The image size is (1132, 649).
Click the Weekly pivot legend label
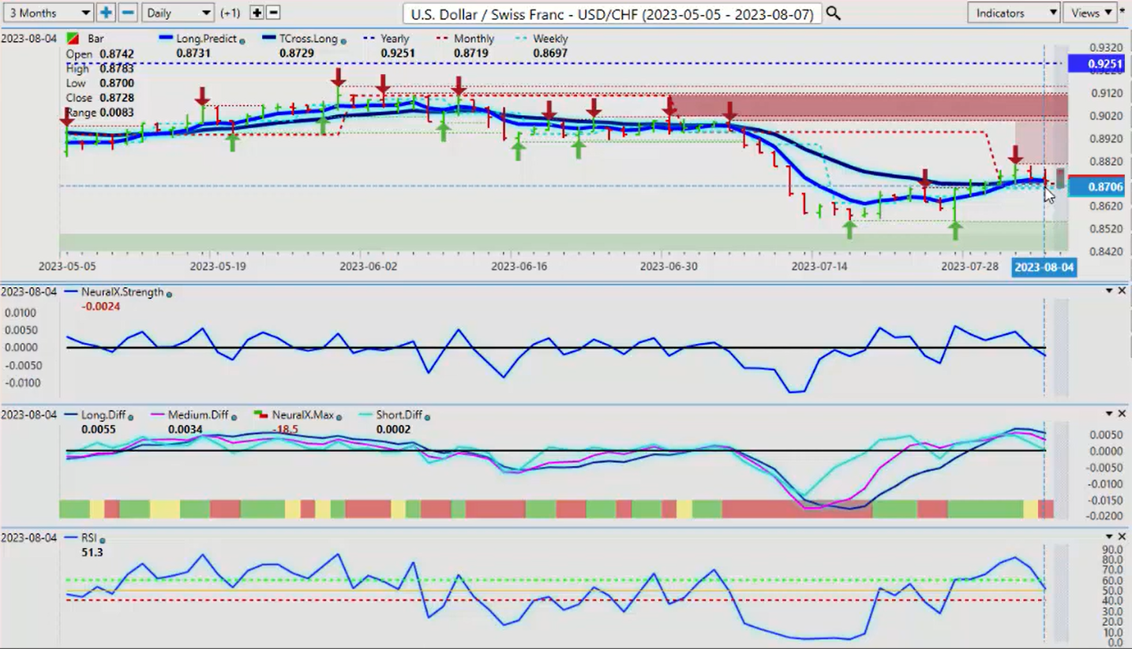[x=550, y=39]
